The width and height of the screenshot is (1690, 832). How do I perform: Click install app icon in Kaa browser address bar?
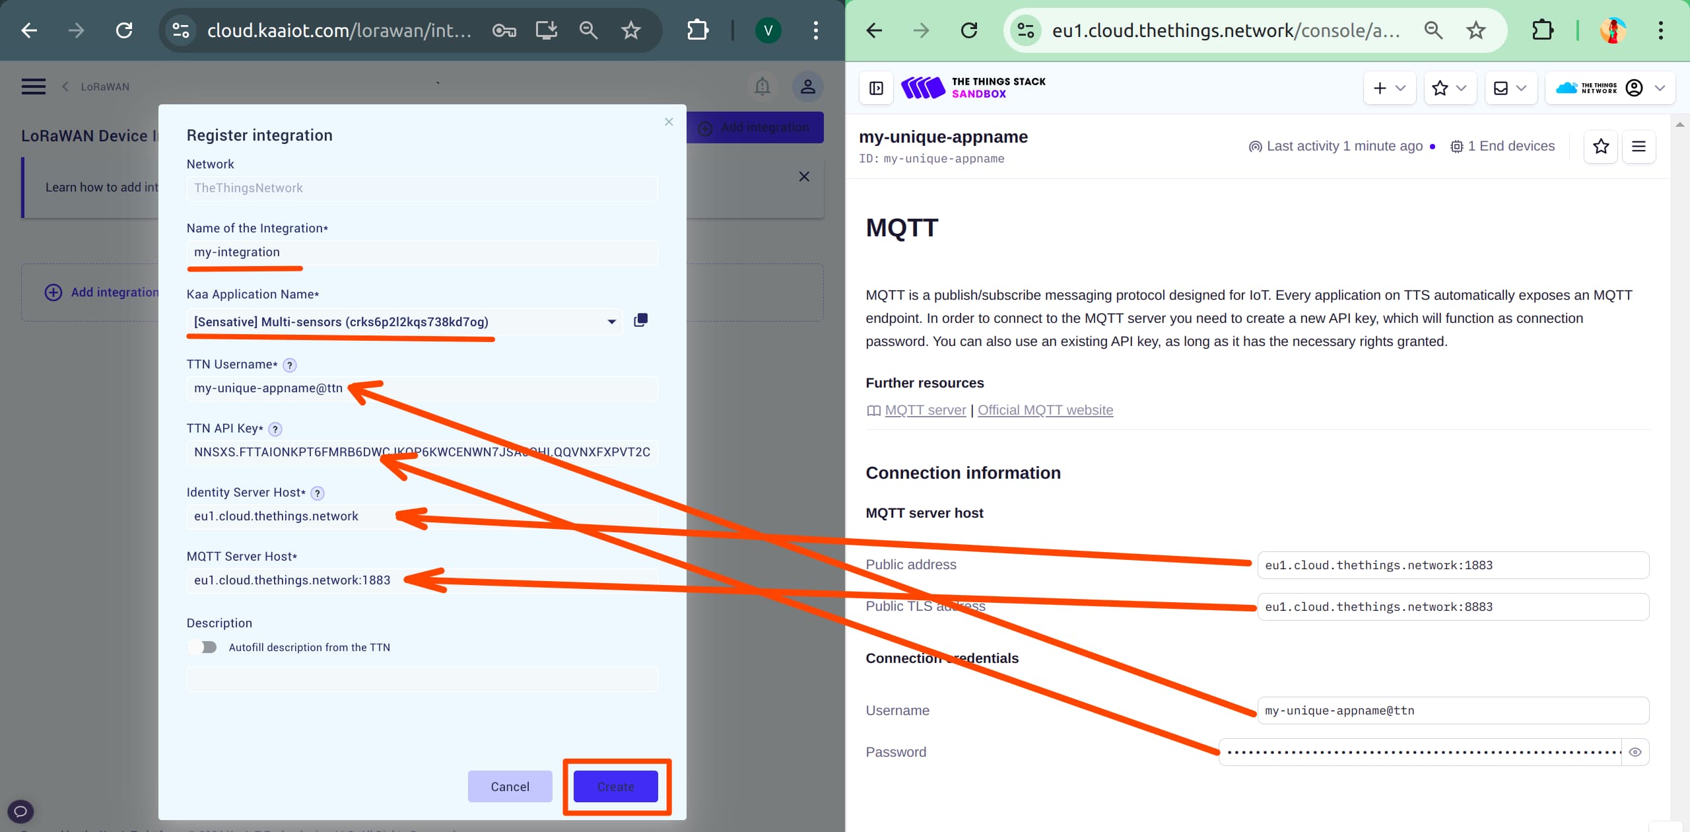click(x=547, y=30)
